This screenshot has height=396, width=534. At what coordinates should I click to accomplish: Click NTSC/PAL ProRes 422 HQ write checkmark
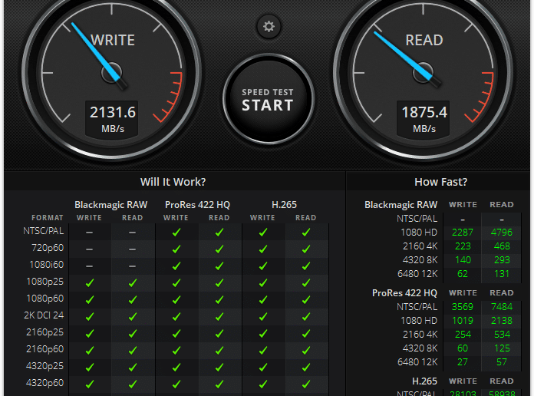(x=176, y=232)
